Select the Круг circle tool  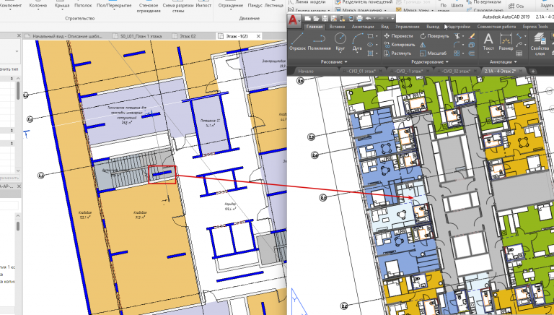click(x=340, y=42)
